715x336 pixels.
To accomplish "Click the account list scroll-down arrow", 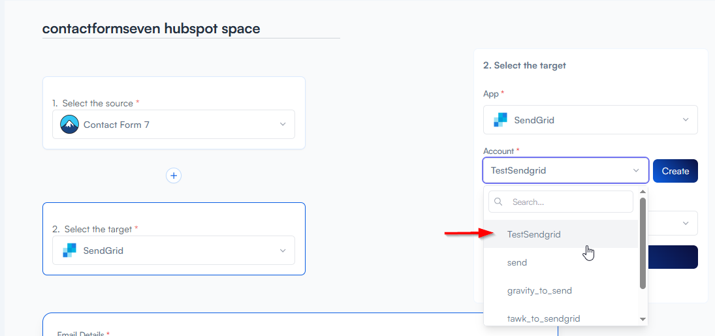I will click(x=643, y=319).
